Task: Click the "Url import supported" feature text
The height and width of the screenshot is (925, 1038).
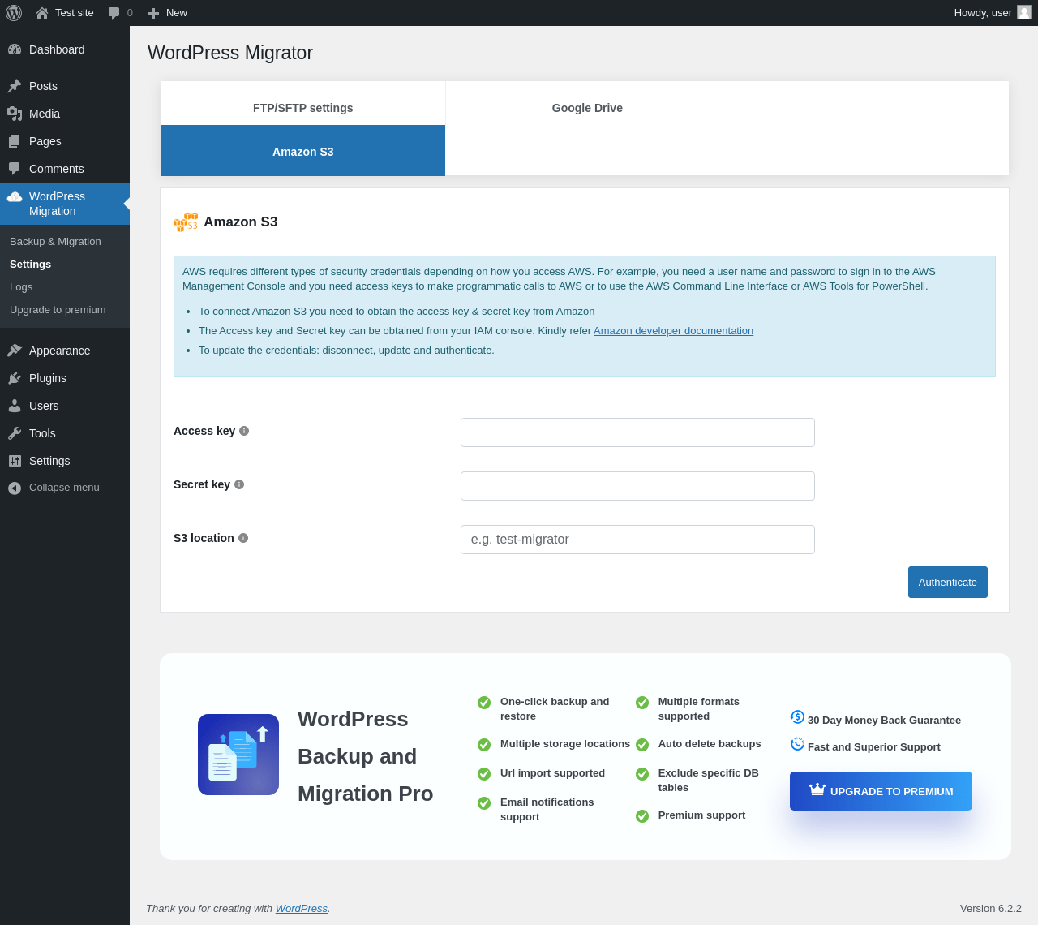Action: pos(552,773)
